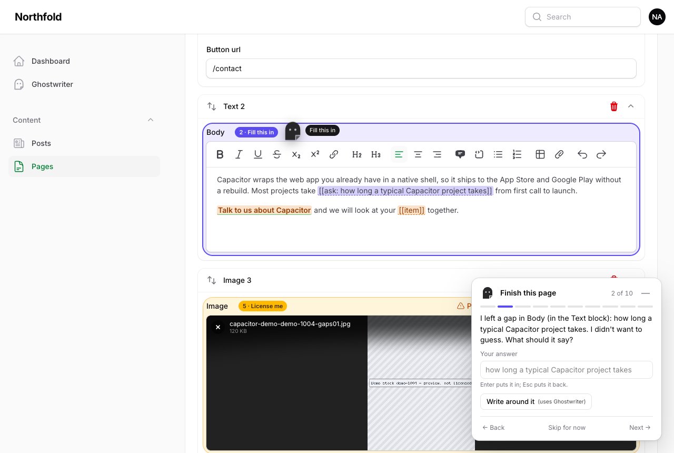674x453 pixels.
Task: Click the Talk to us about Capacitor link
Action: [x=264, y=210]
